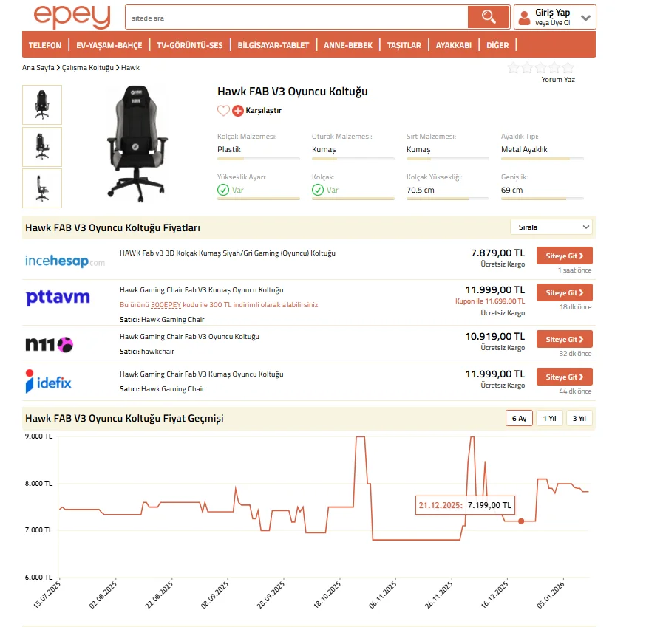Click the n11 store logo

pyautogui.click(x=49, y=345)
